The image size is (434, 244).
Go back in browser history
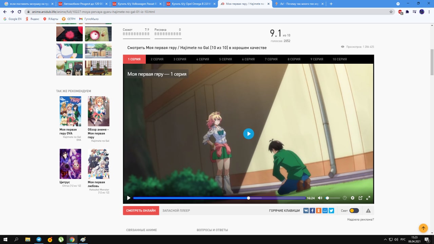5,12
